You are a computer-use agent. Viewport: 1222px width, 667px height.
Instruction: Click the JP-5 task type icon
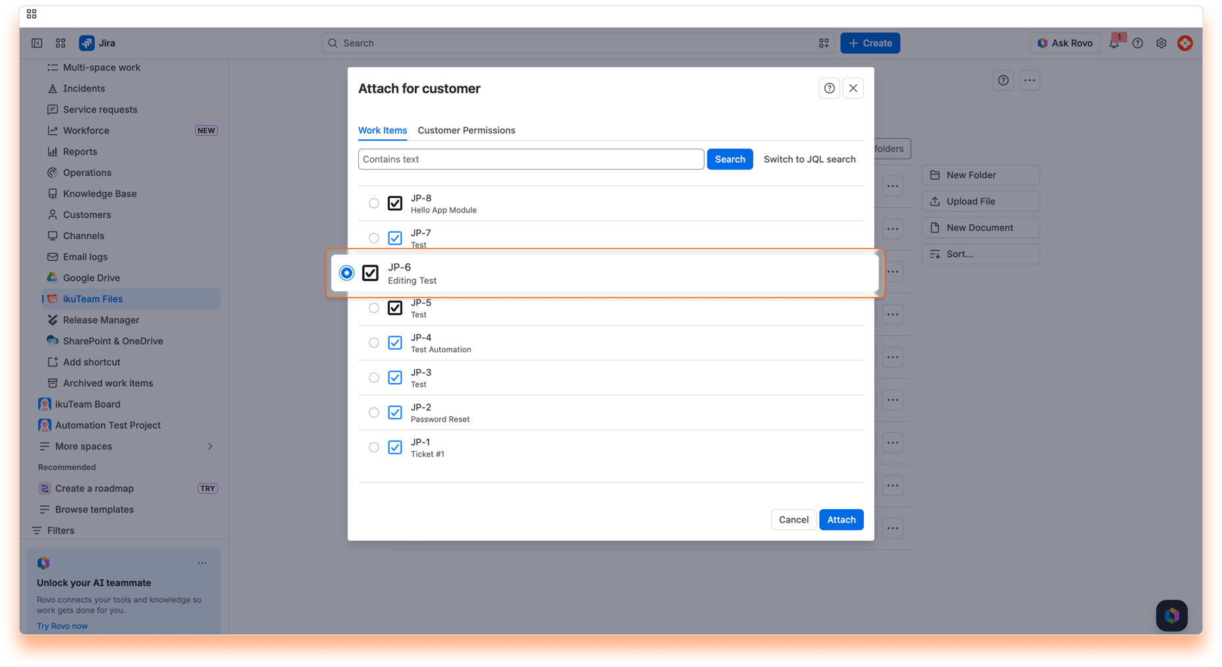[395, 308]
